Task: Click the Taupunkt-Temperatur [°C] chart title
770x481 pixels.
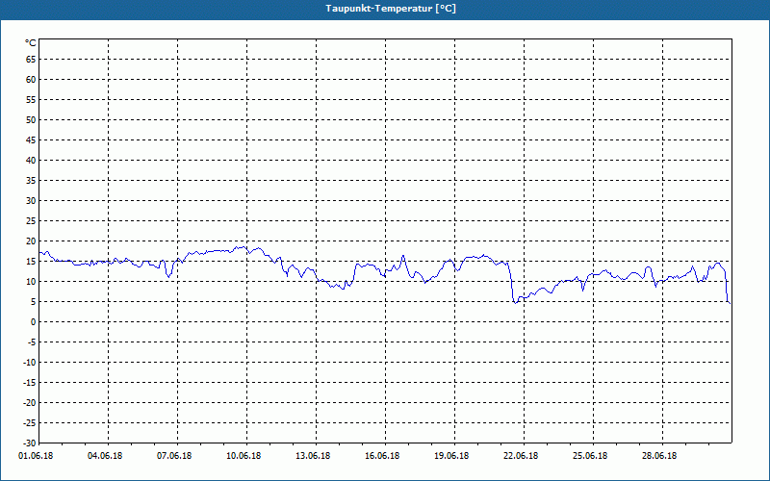Action: tap(391, 9)
